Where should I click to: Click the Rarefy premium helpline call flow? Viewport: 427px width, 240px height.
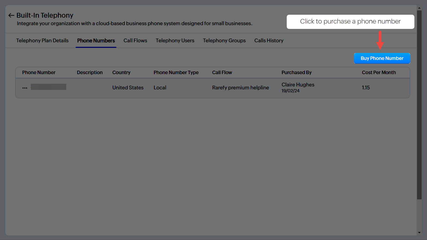pyautogui.click(x=240, y=88)
